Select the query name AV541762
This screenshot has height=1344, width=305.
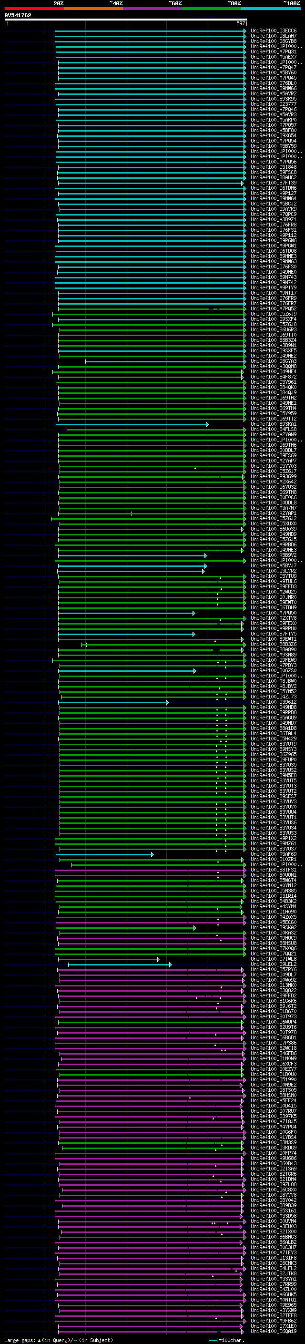18,16
